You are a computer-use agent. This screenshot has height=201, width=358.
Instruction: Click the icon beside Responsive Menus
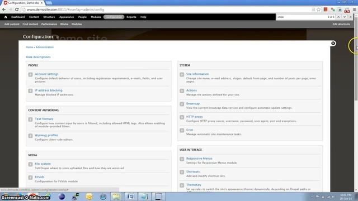[182, 159]
